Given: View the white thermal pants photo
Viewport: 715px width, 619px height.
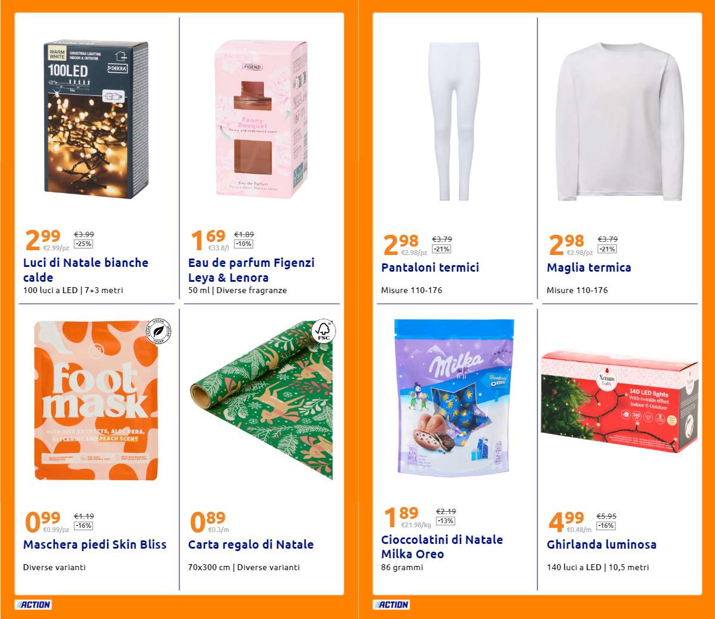Looking at the screenshot, I should pos(454,121).
